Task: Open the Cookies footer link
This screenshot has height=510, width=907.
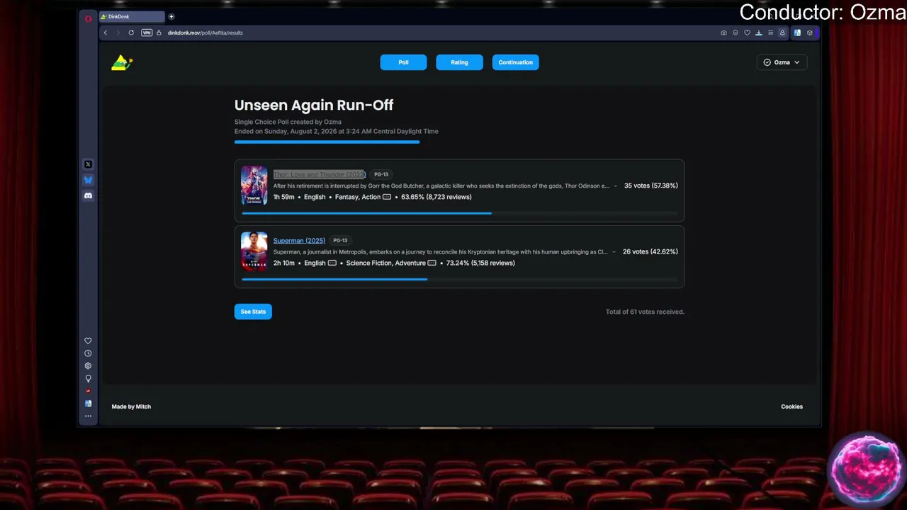Action: click(x=791, y=407)
